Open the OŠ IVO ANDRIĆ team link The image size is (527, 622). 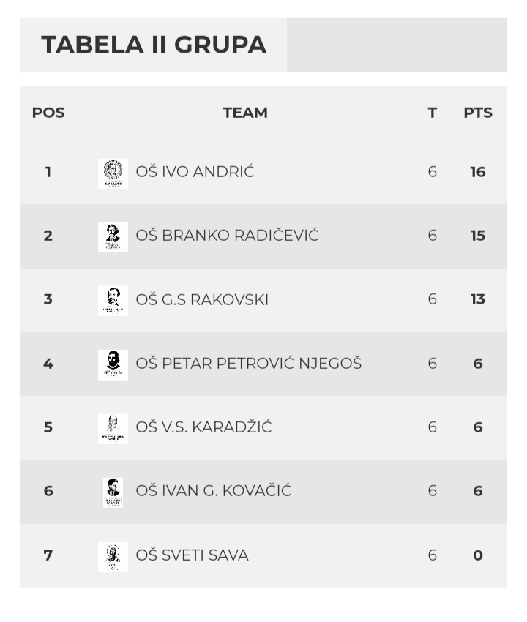[x=195, y=172]
